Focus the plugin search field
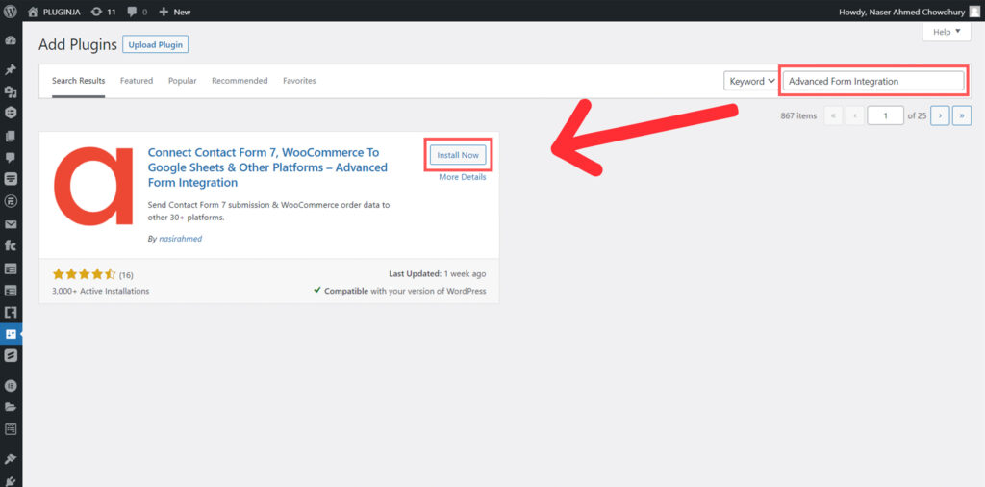985x487 pixels. click(873, 81)
